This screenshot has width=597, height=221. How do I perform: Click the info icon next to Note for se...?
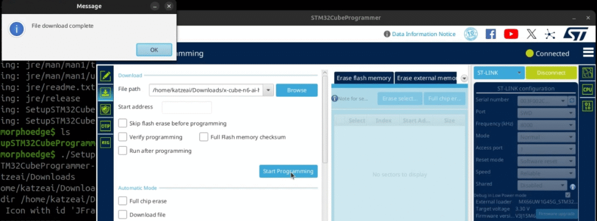click(x=335, y=99)
